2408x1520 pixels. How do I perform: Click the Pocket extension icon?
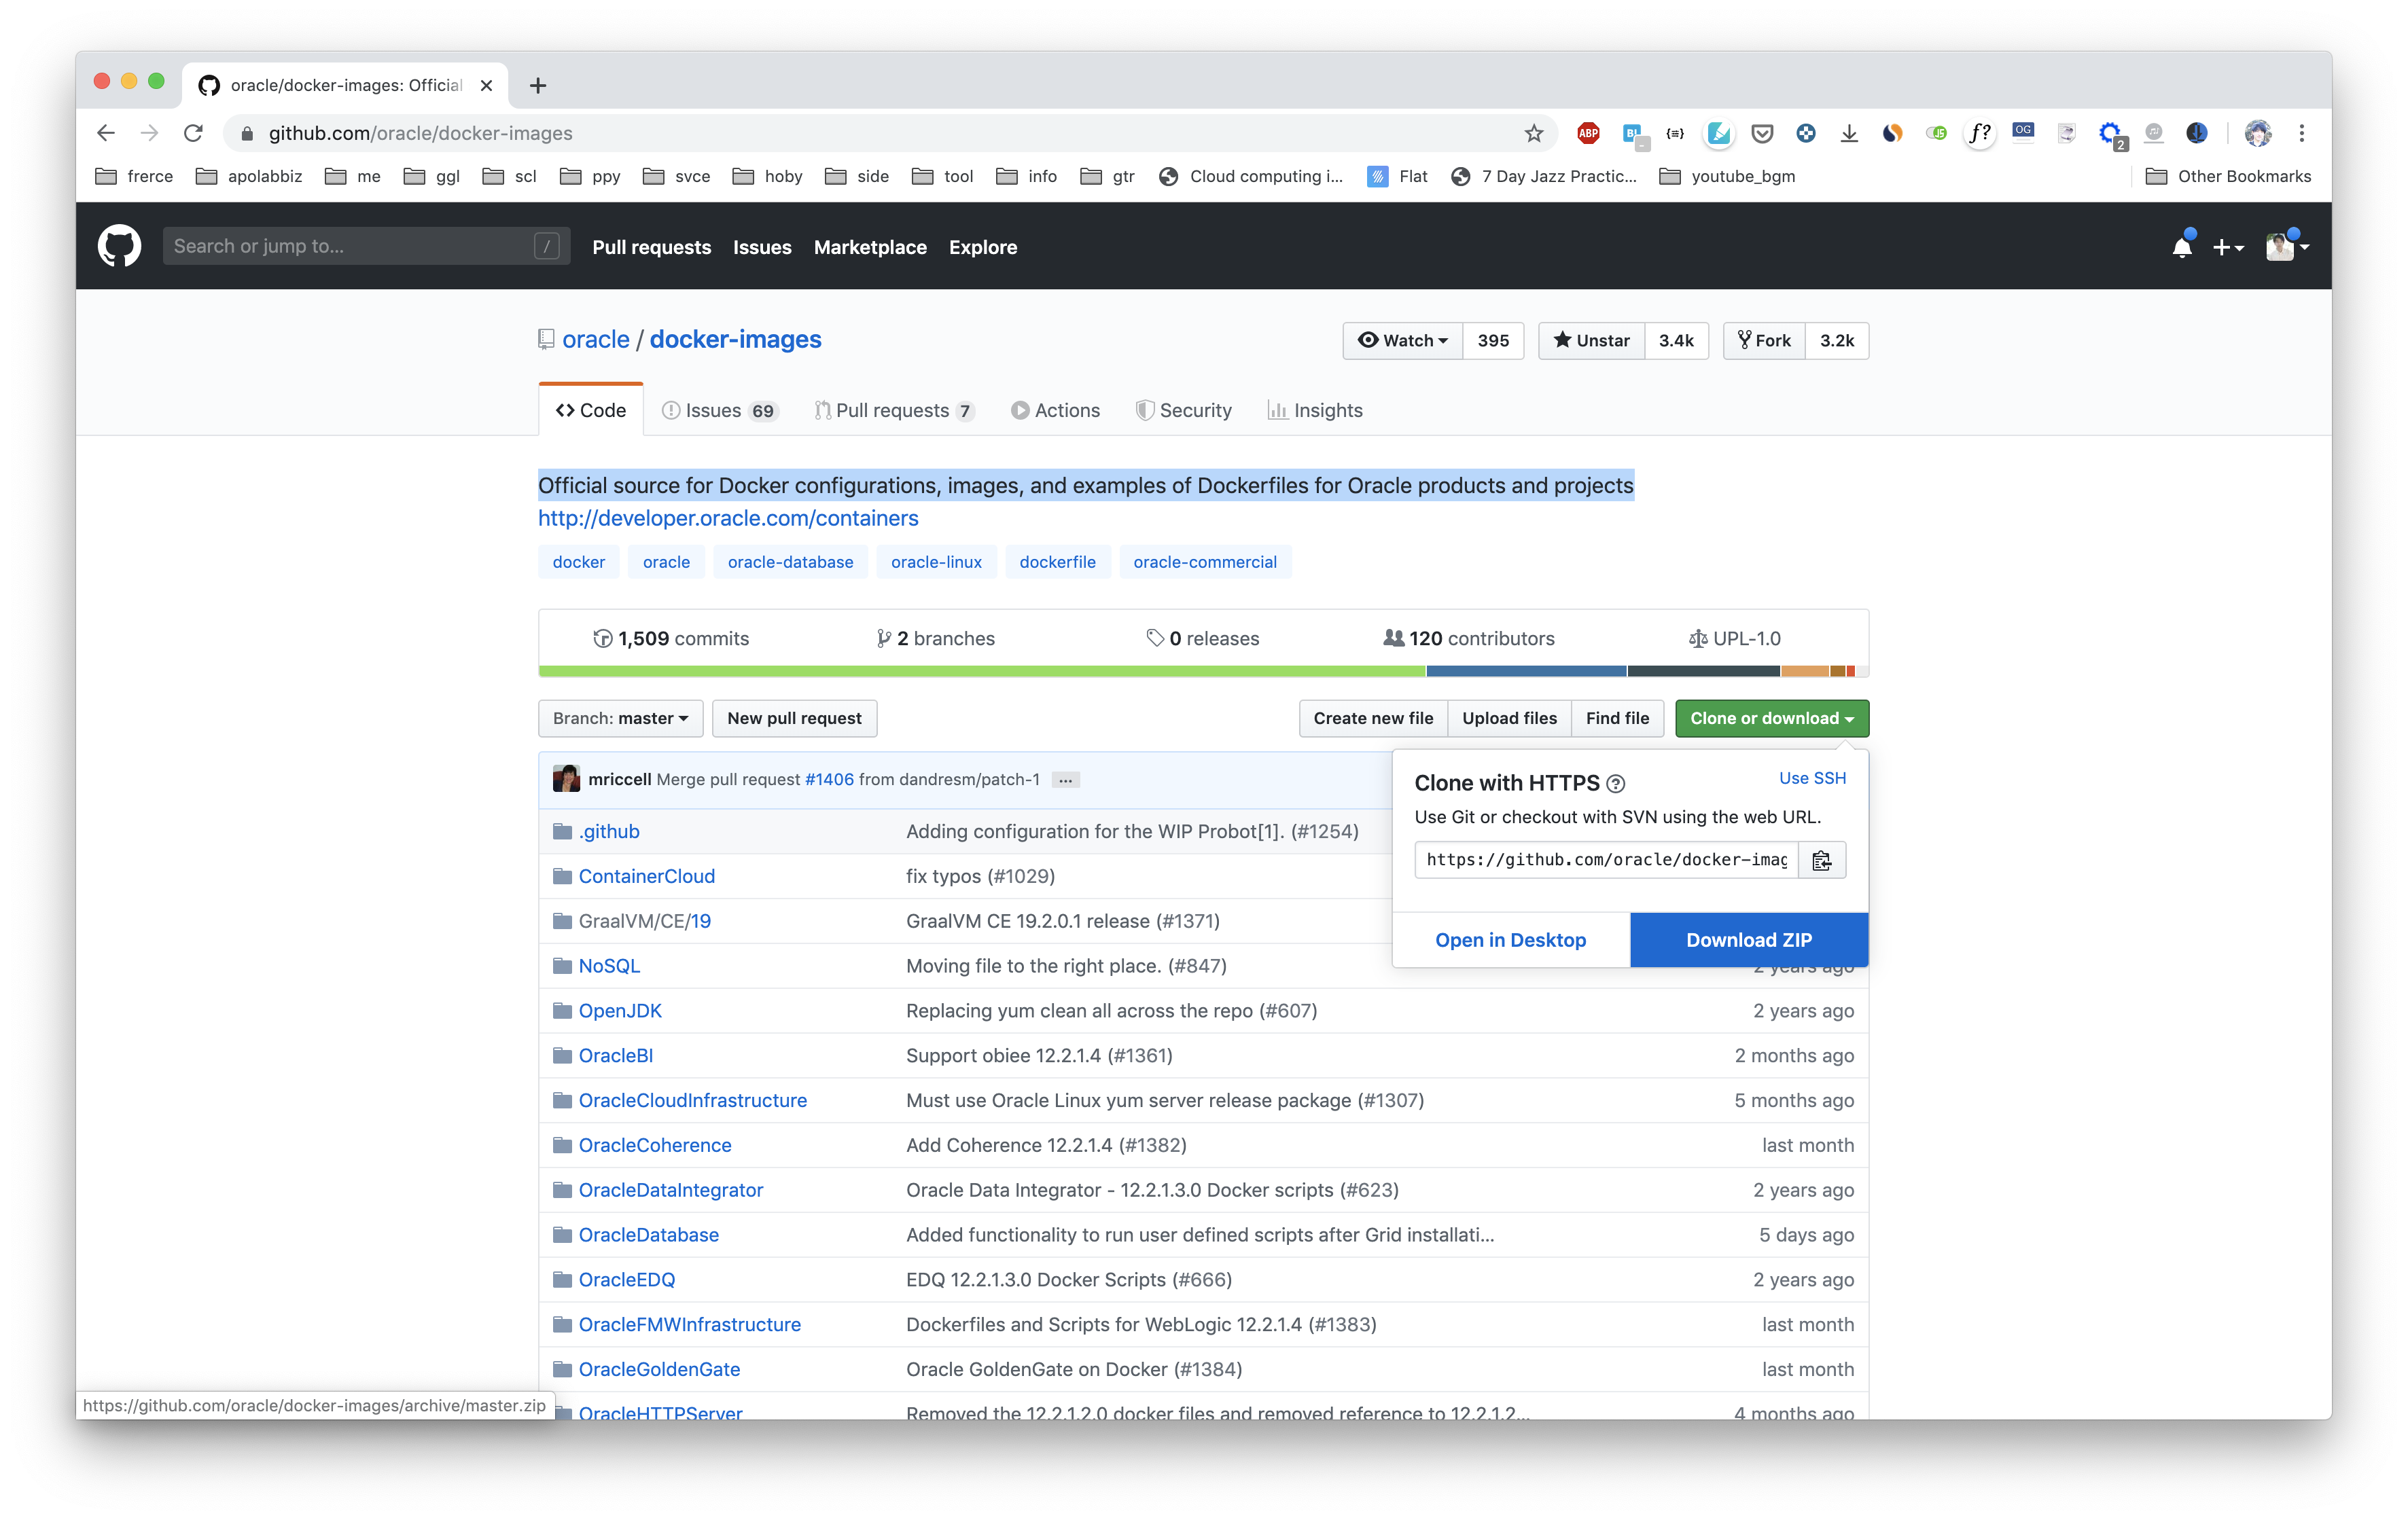coord(1762,133)
